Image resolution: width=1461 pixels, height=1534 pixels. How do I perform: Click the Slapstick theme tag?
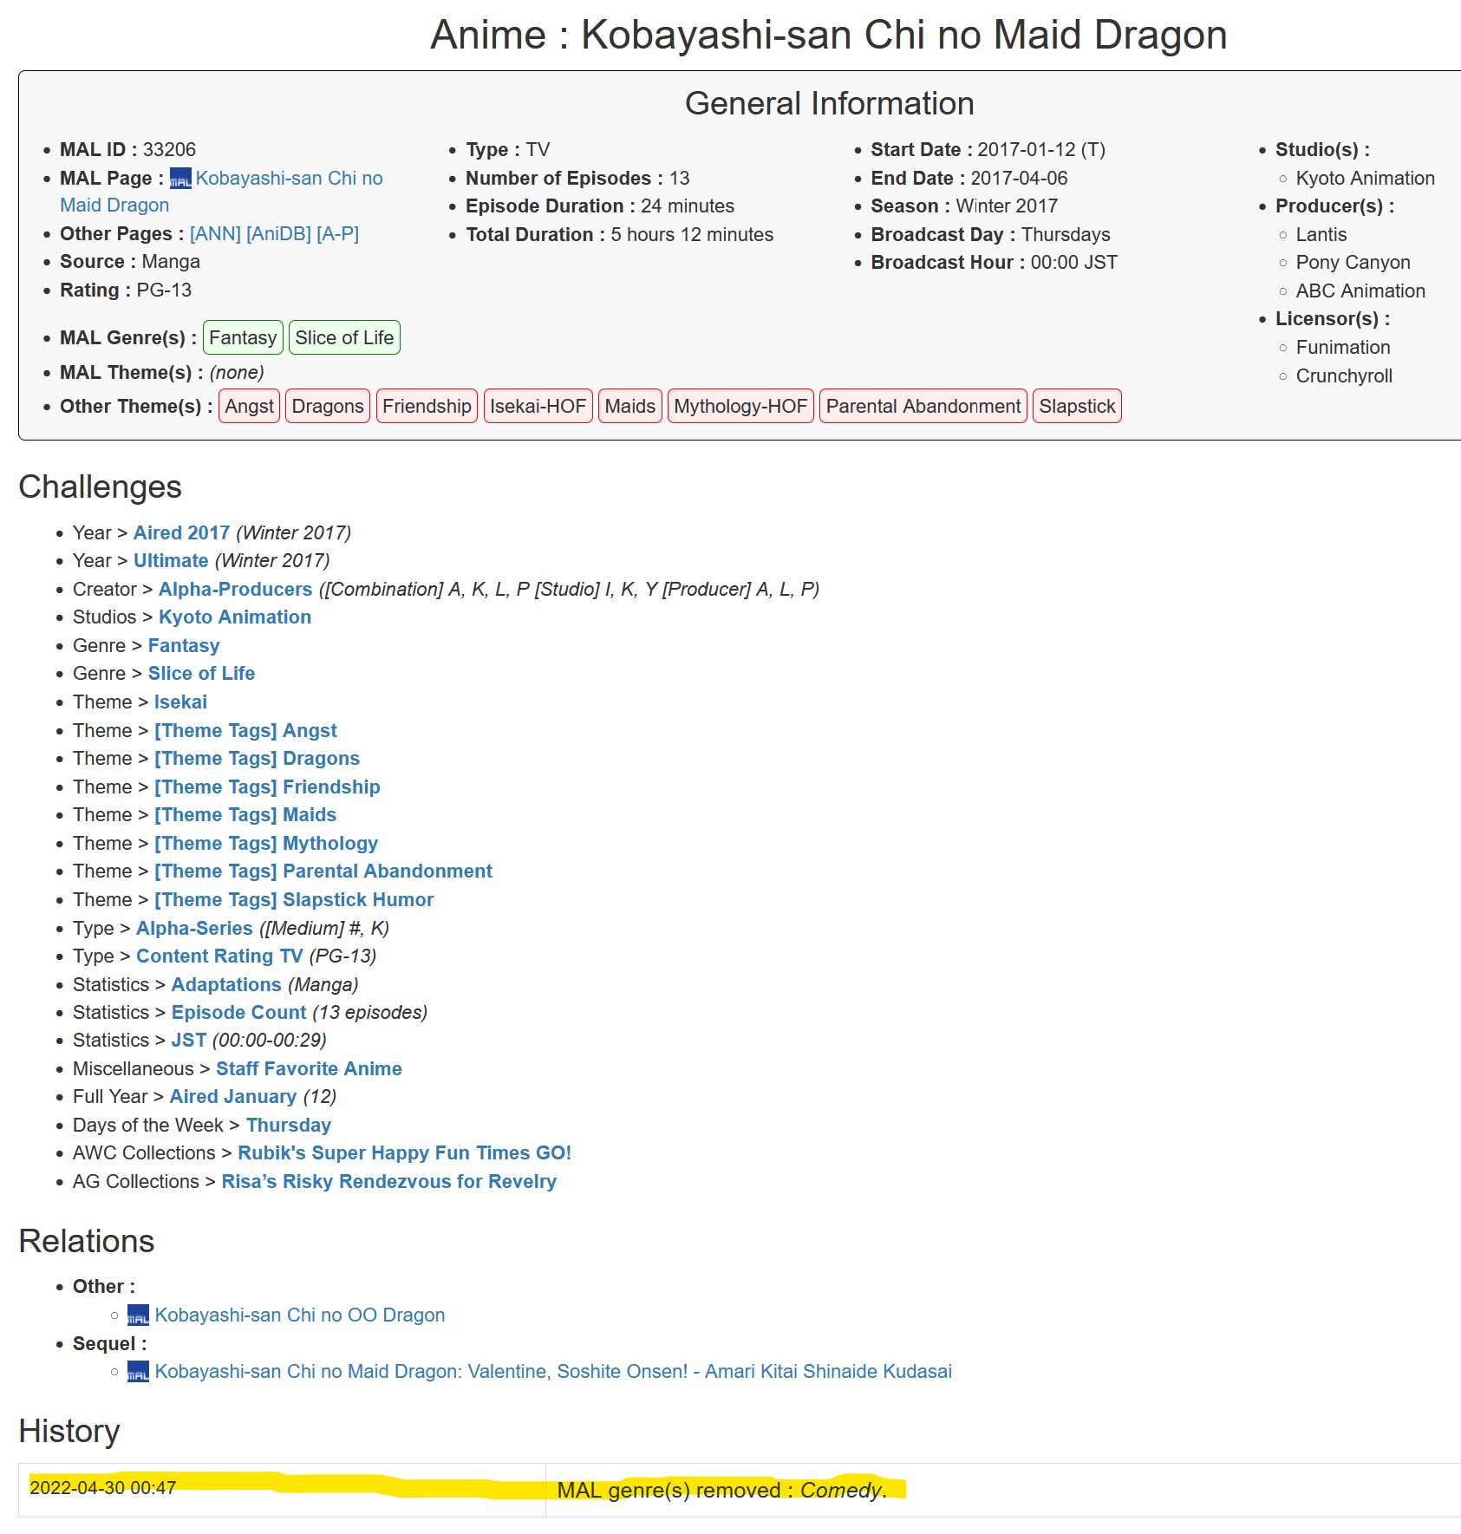coord(1077,406)
